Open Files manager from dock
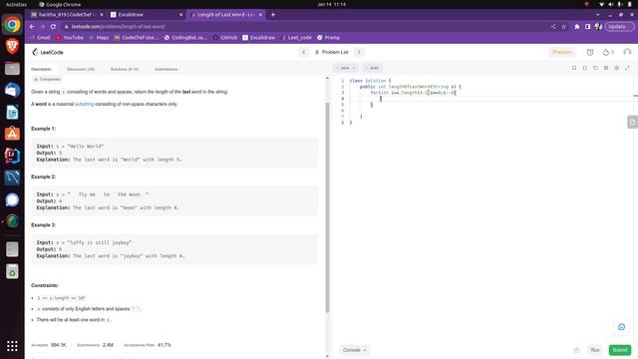Screen dimensions: 638x359 [x=12, y=69]
